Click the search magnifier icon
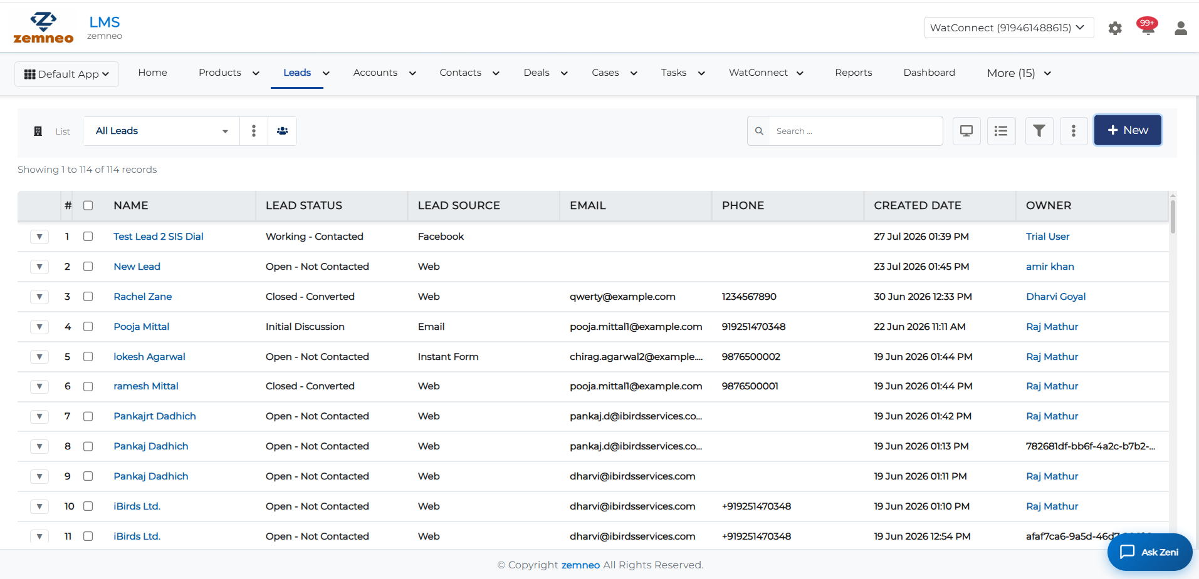This screenshot has width=1199, height=579. pyautogui.click(x=759, y=131)
